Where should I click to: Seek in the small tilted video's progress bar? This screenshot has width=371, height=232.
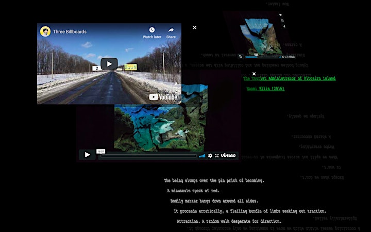tap(263, 57)
